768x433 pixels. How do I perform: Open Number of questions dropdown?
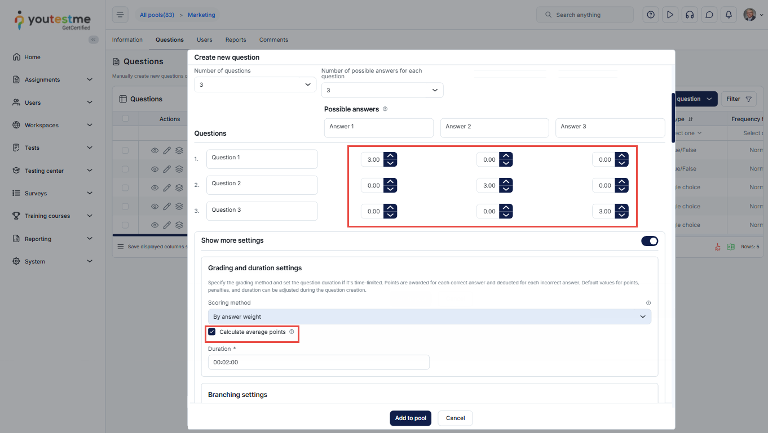pos(255,84)
